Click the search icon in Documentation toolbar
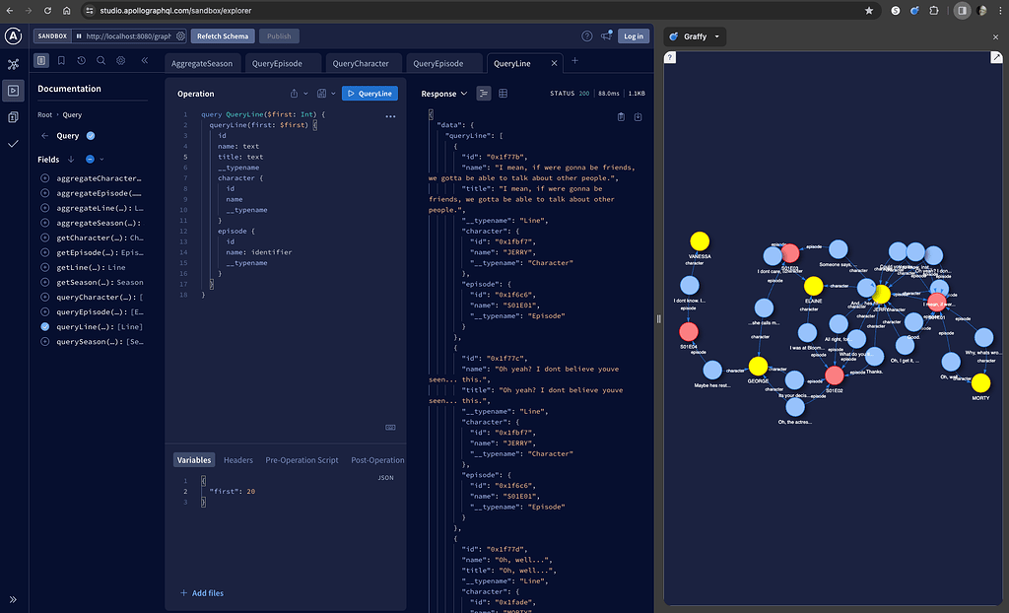 [101, 60]
